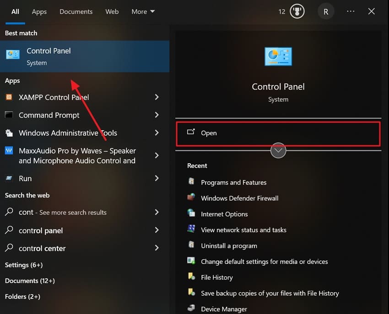The width and height of the screenshot is (389, 314).
Task: Click the rewards points count 12
Action: [282, 11]
